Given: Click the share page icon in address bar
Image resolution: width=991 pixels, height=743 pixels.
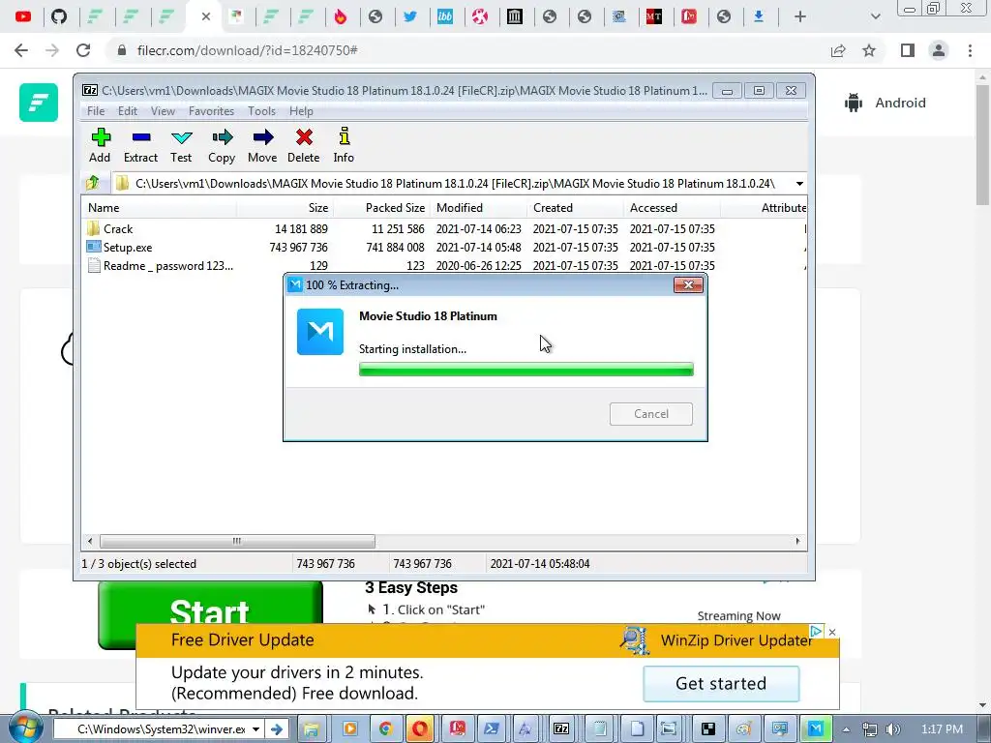Looking at the screenshot, I should tap(838, 50).
